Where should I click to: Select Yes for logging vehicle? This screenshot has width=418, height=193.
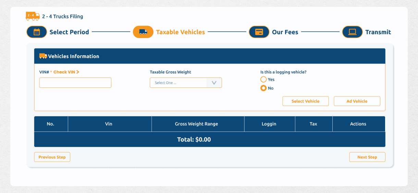pyautogui.click(x=263, y=79)
